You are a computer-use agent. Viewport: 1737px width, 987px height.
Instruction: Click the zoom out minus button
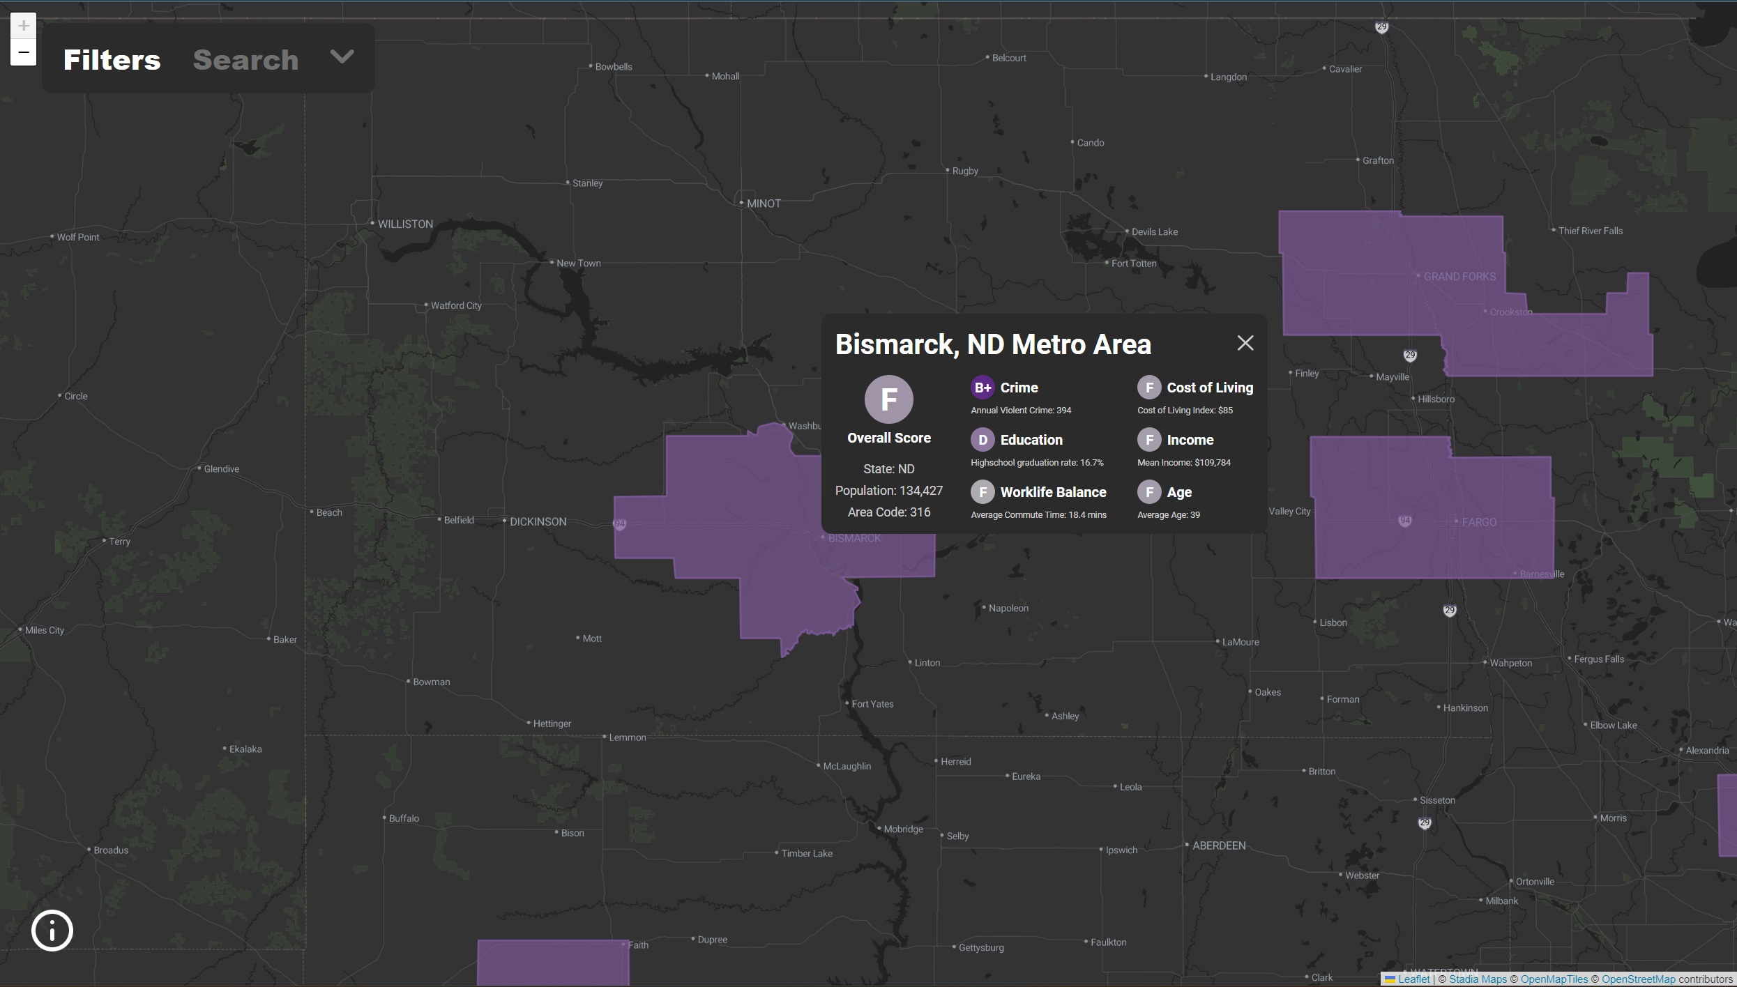(x=23, y=52)
